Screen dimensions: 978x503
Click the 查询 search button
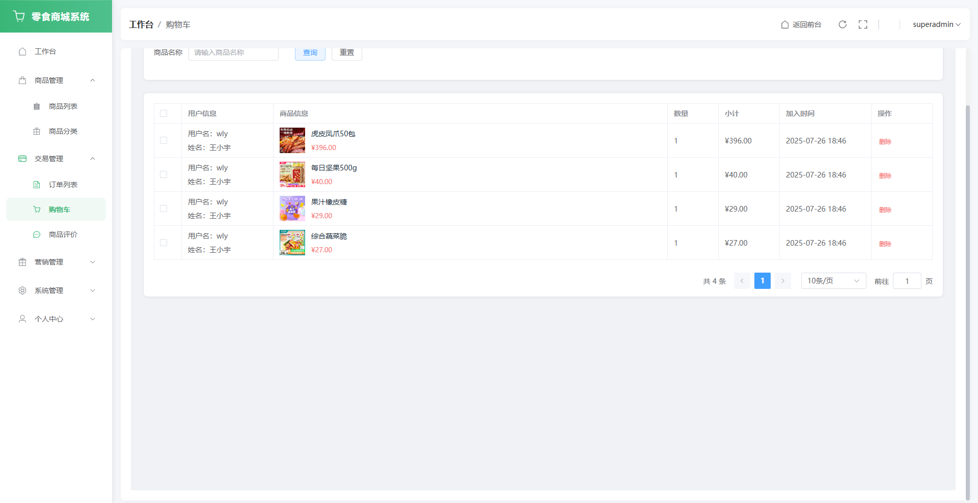point(310,53)
